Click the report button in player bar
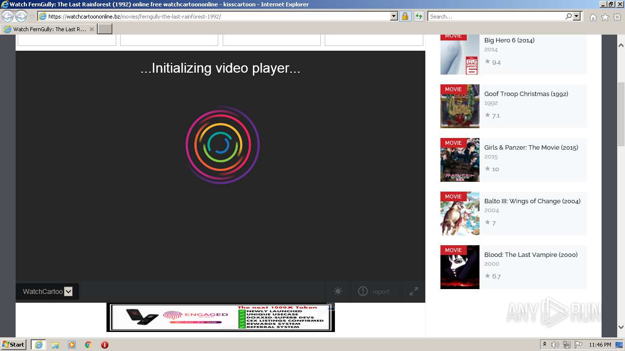625x351 pixels. [x=374, y=292]
